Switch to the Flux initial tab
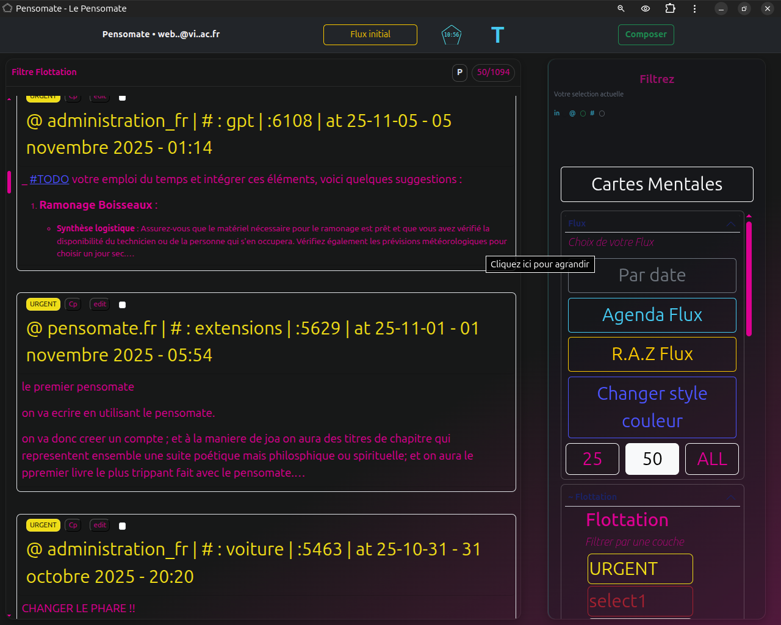781x625 pixels. tap(370, 34)
